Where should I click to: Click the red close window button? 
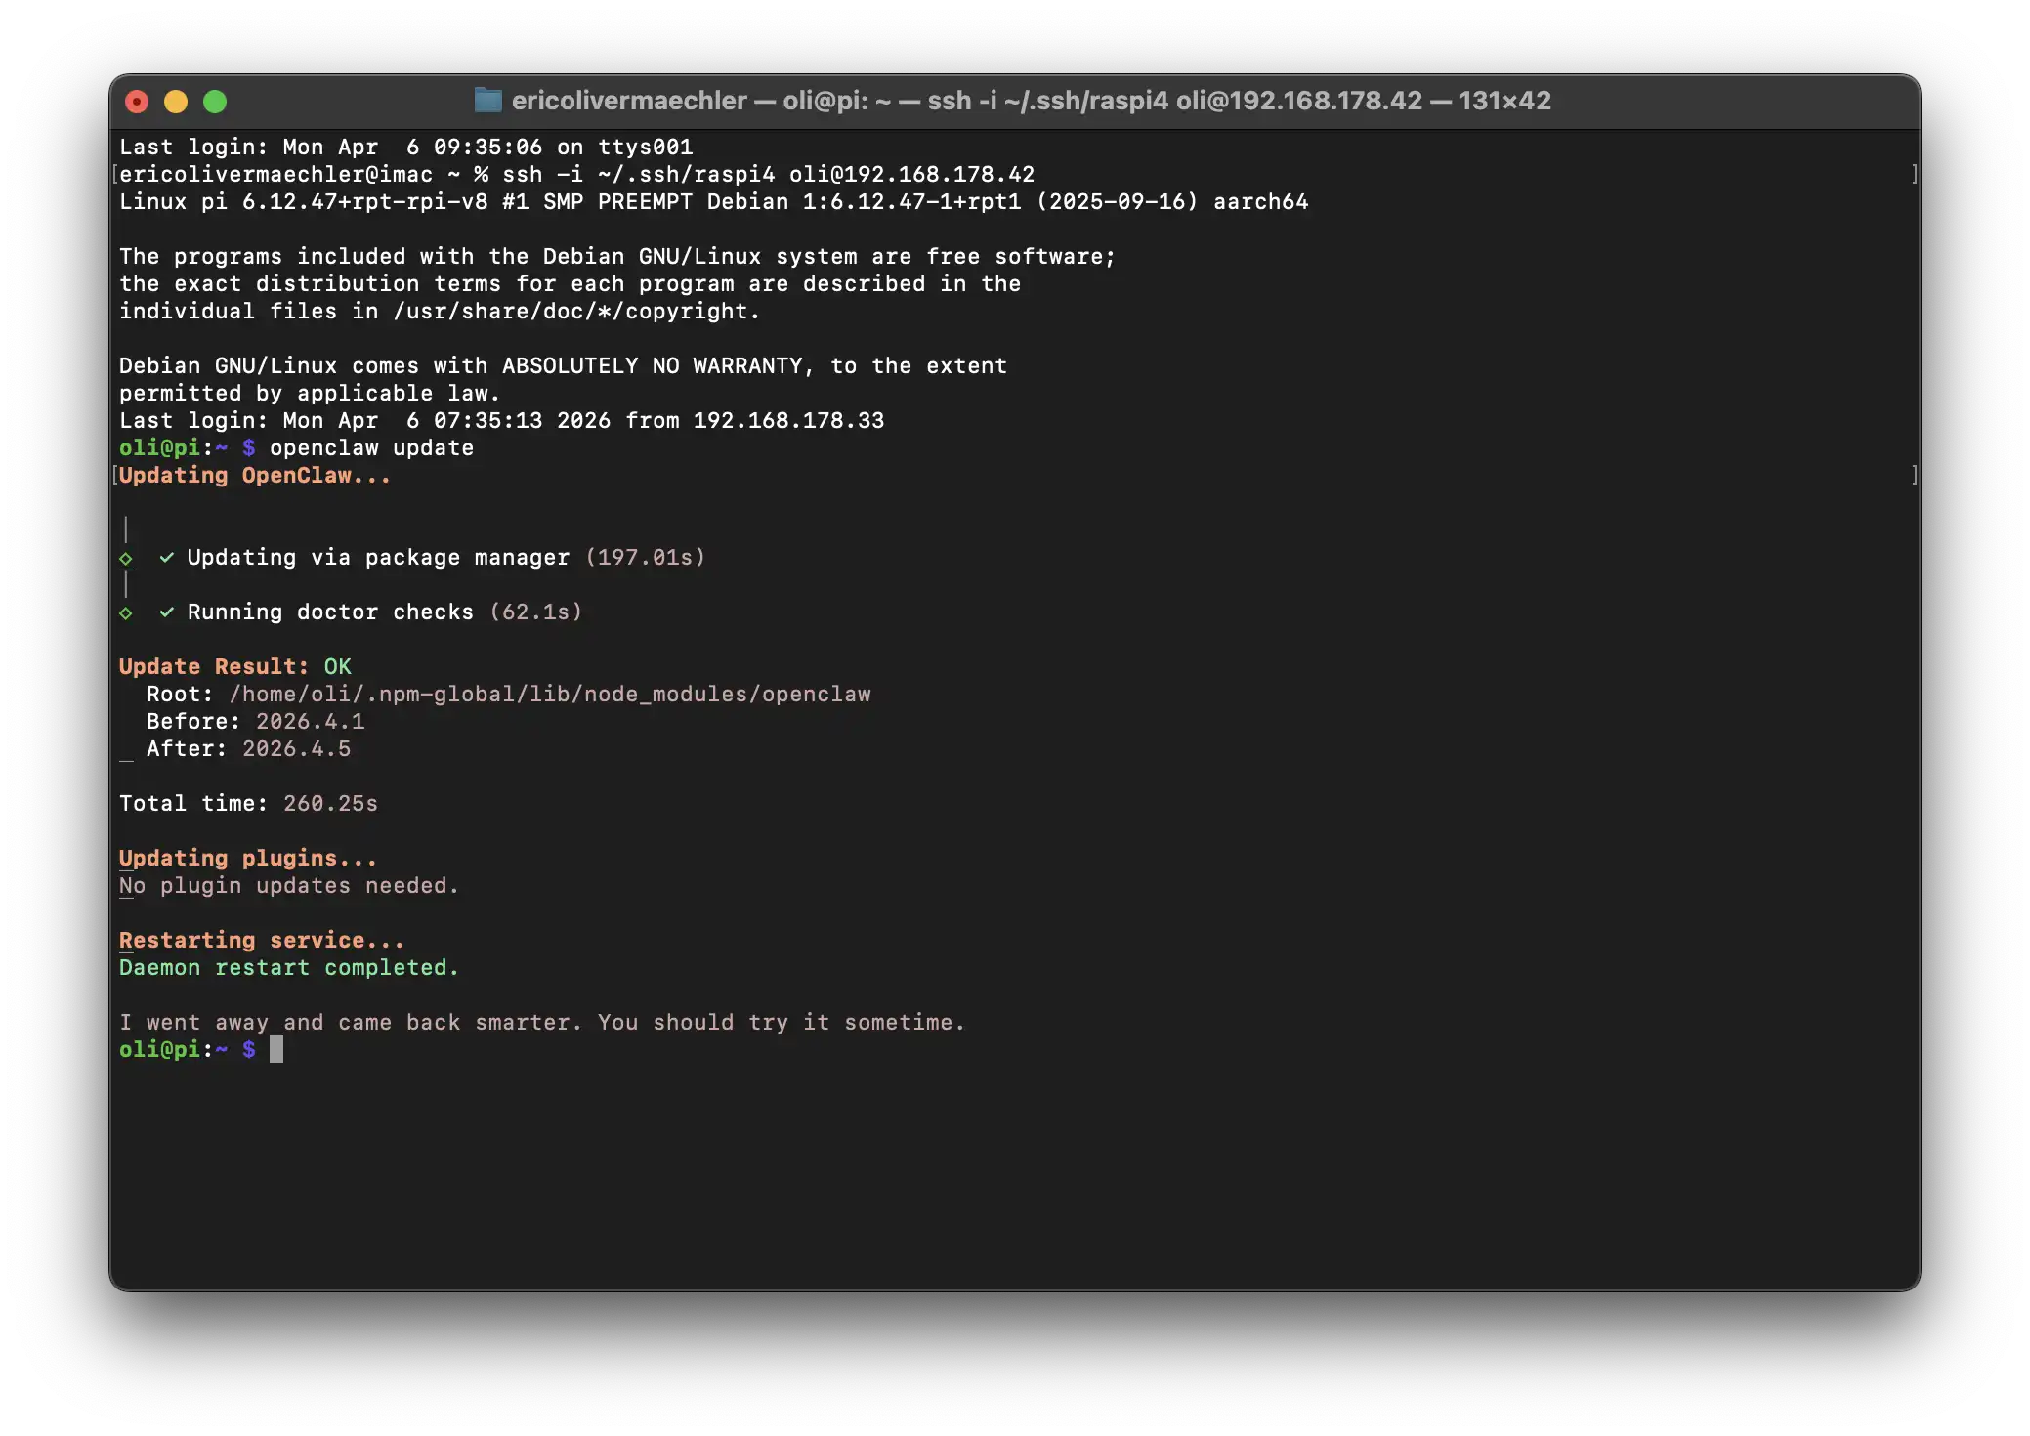pyautogui.click(x=137, y=102)
